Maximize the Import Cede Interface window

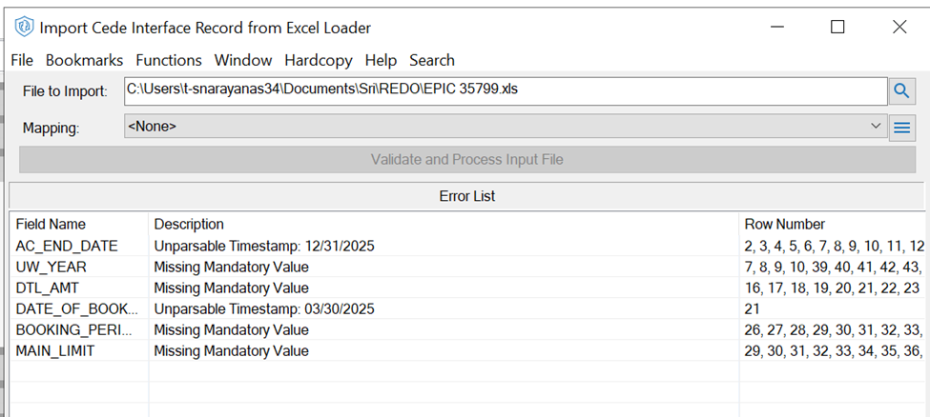(837, 28)
